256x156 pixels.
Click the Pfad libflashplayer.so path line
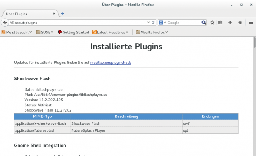(x=66, y=95)
